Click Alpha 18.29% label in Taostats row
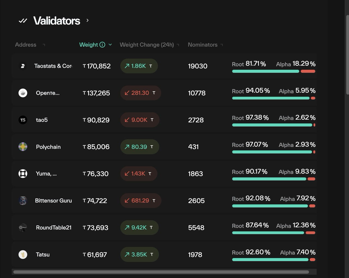Image resolution: width=349 pixels, height=278 pixels. coord(296,64)
